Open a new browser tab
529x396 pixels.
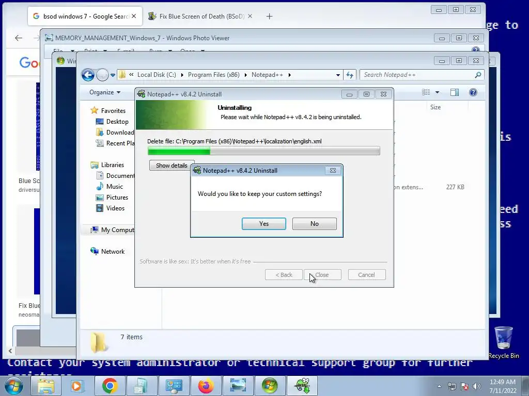click(x=269, y=16)
